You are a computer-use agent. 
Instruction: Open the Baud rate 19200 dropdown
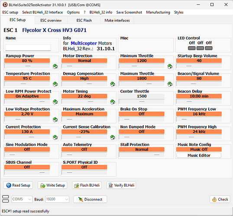point(57,199)
